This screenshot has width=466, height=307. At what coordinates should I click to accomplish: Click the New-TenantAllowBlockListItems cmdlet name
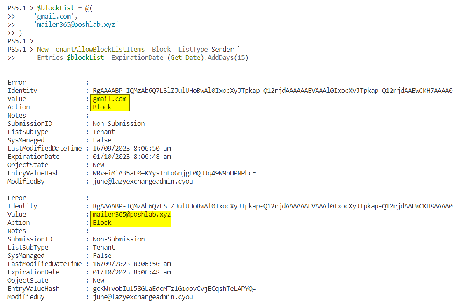pos(91,49)
